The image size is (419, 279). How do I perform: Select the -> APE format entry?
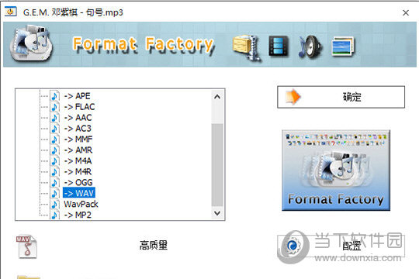pos(77,96)
